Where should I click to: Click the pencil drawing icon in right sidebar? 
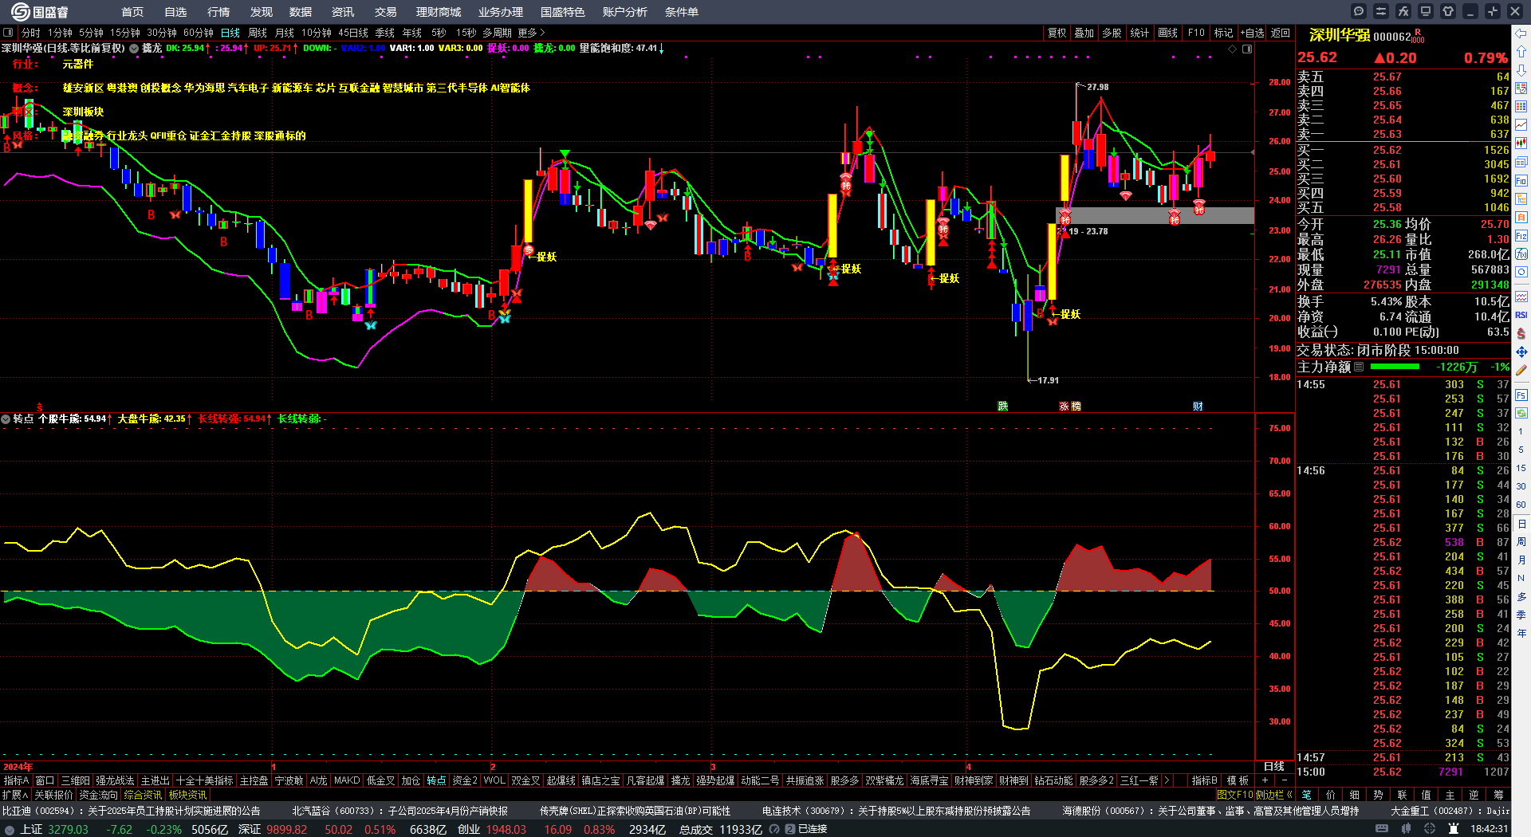tap(1521, 371)
